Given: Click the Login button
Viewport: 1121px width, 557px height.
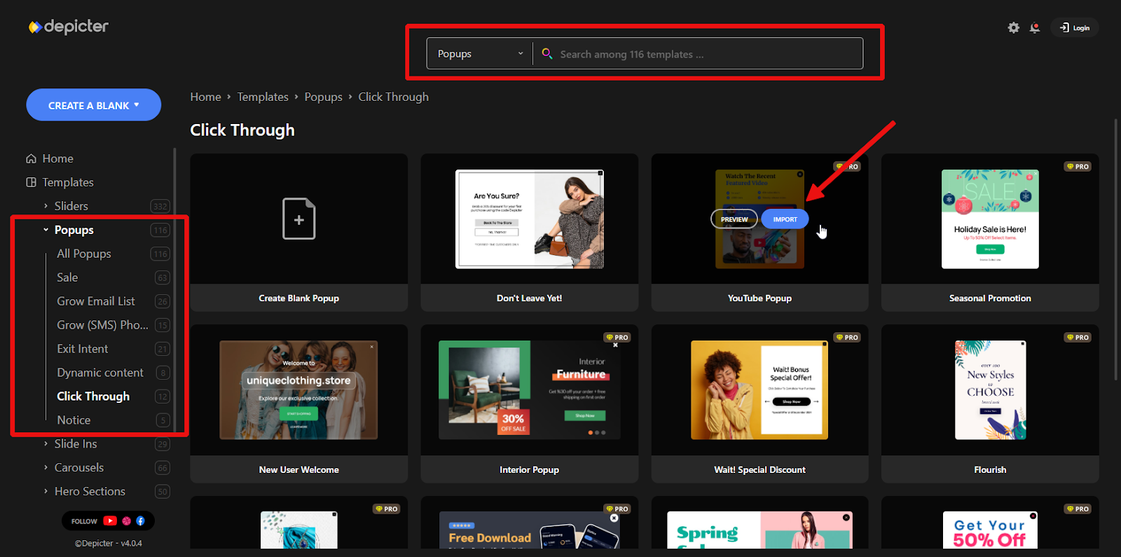Looking at the screenshot, I should tap(1075, 27).
